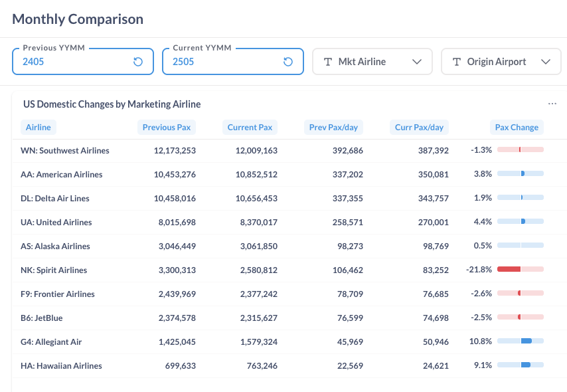Select the NK: Spirit Airlines row label
The width and height of the screenshot is (567, 392).
click(x=54, y=270)
